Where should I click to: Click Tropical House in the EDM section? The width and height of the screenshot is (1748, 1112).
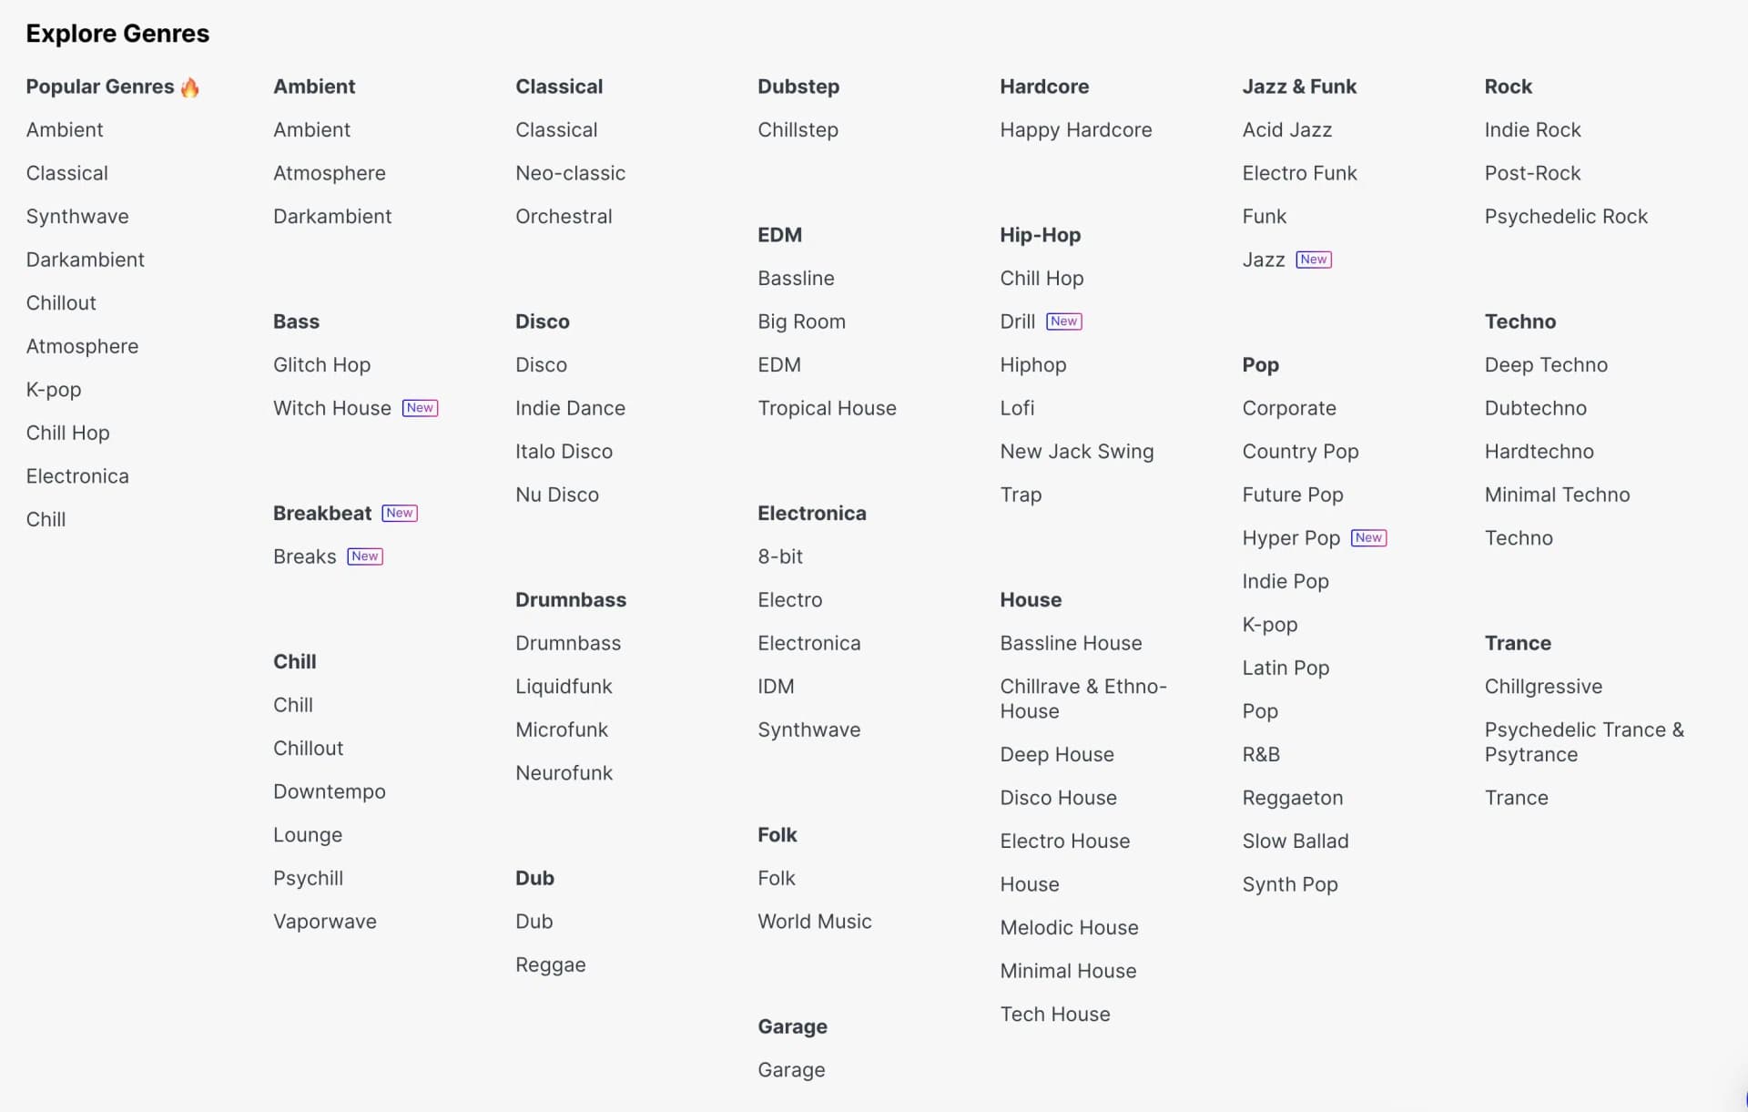[x=827, y=407]
